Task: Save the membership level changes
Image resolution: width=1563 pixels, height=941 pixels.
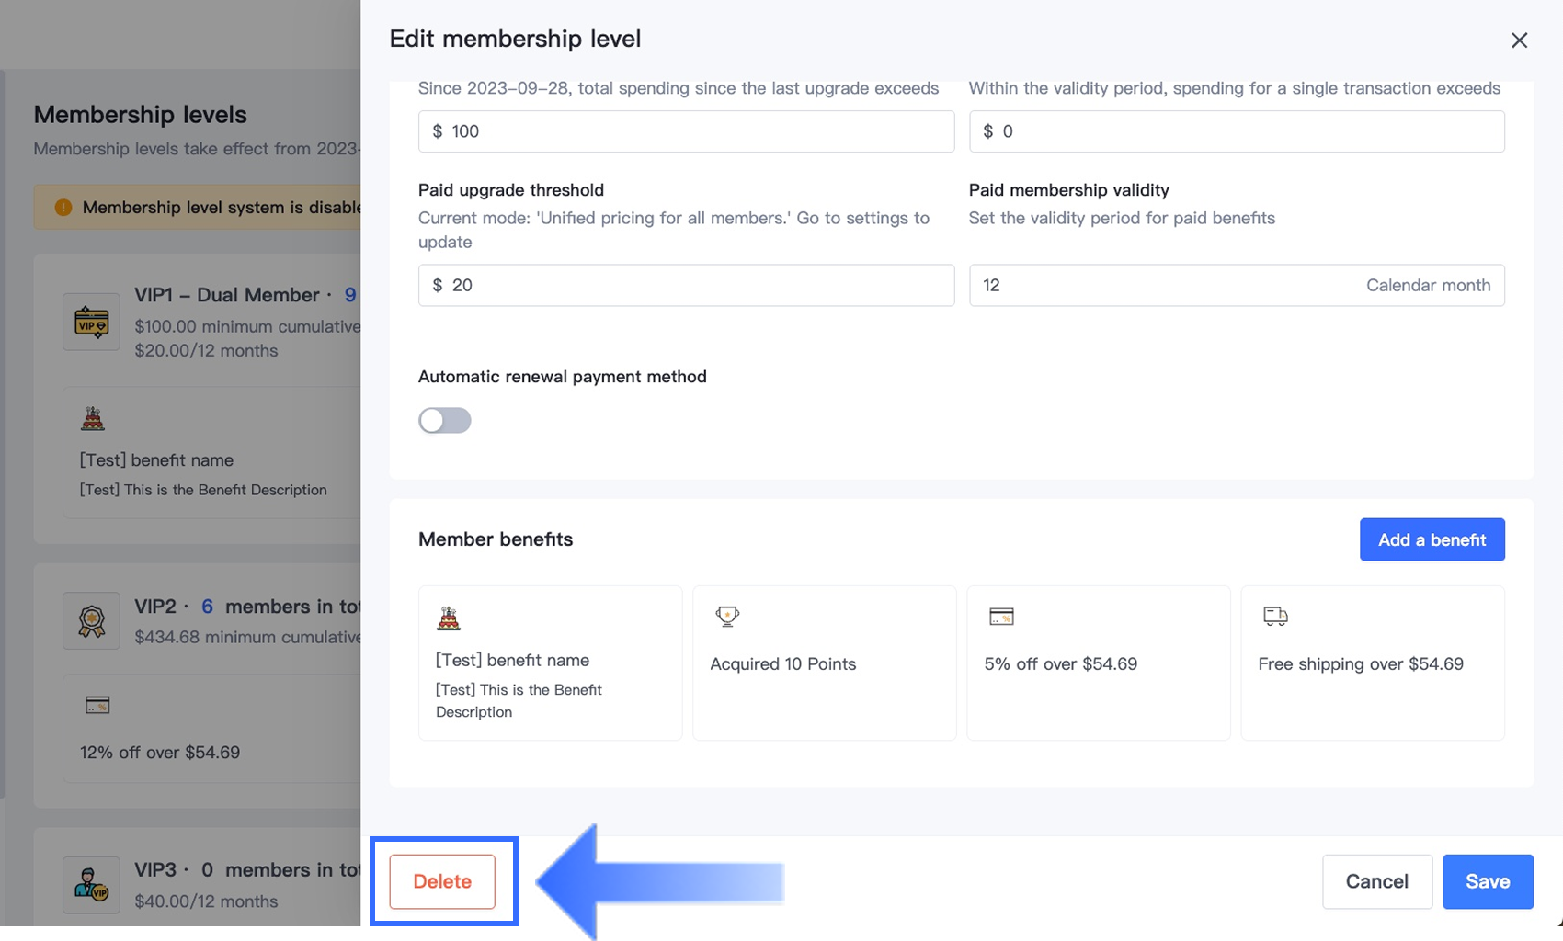Action: [x=1487, y=881]
